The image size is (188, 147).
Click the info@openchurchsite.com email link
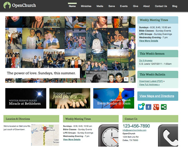(x=134, y=130)
